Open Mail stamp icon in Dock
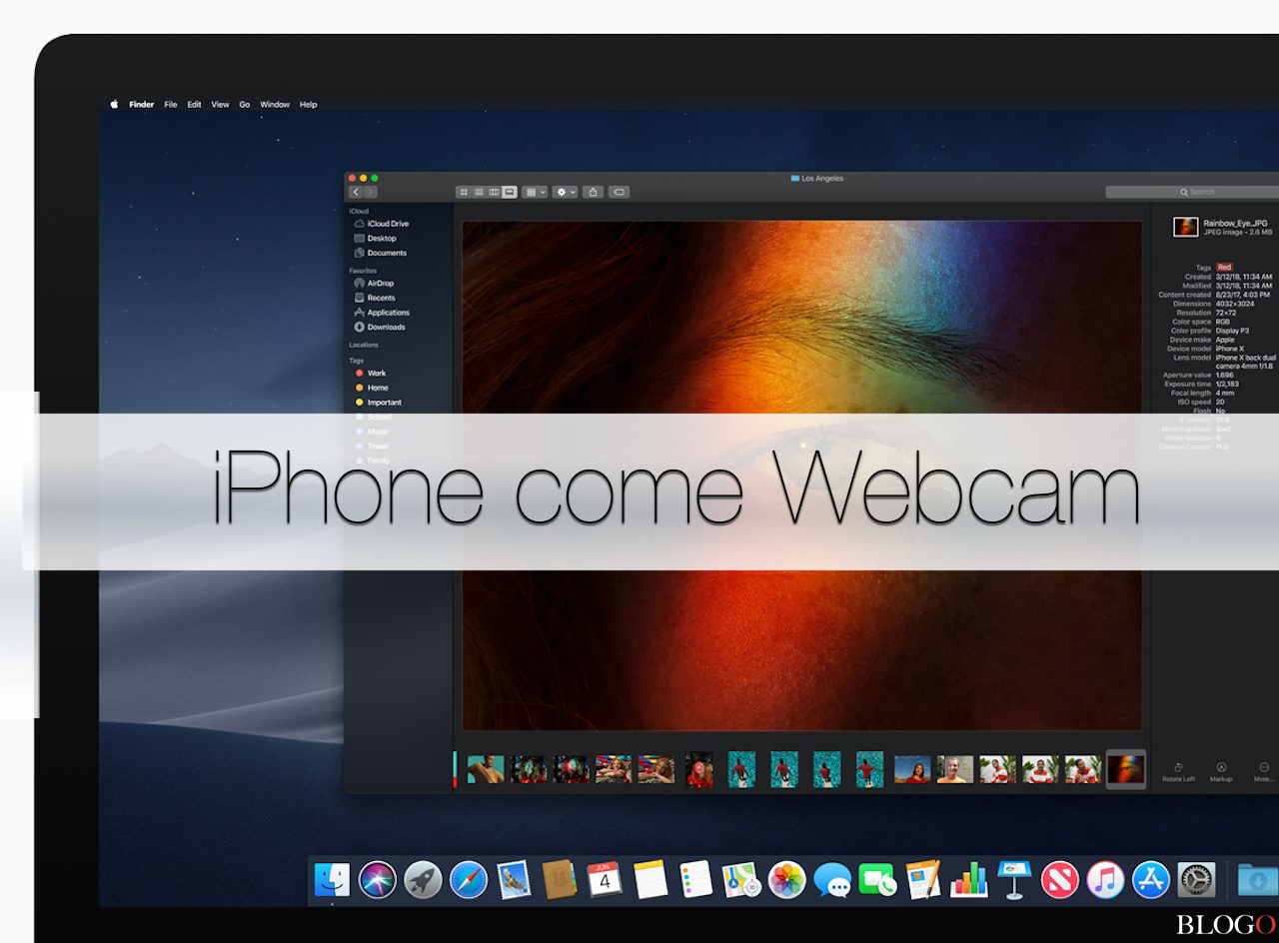This screenshot has height=943, width=1279. click(x=514, y=880)
